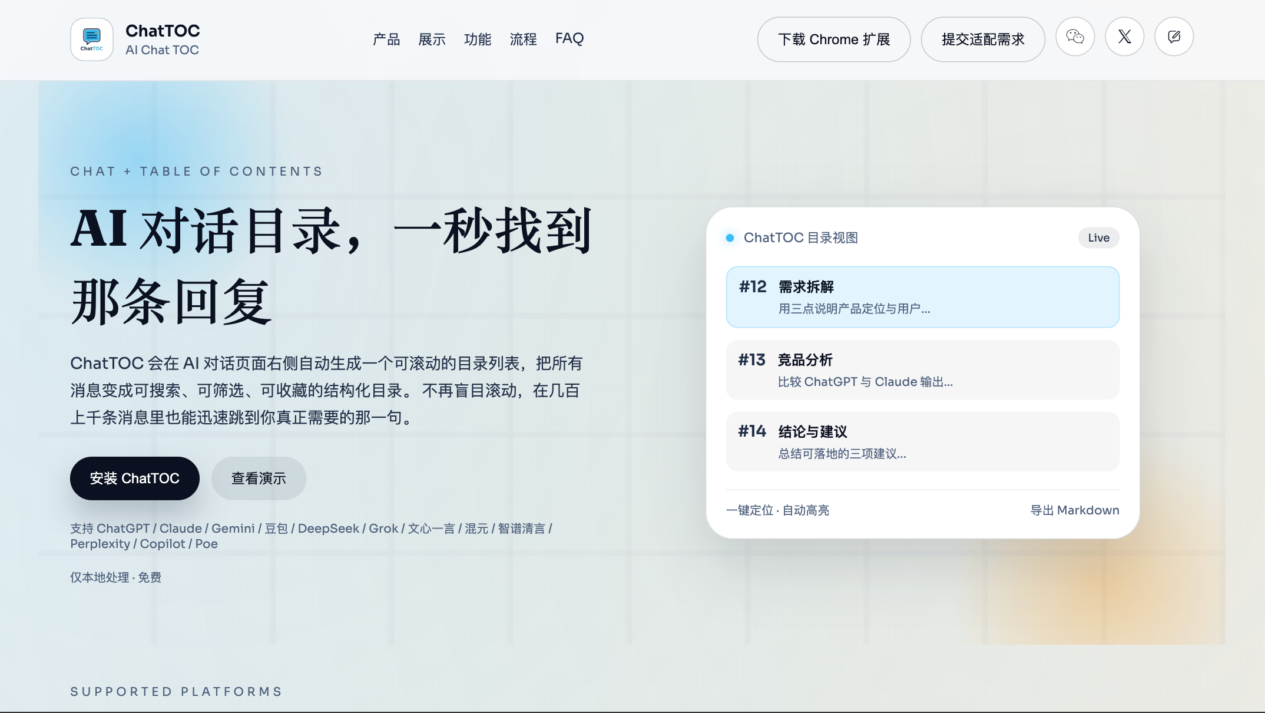Click the Live badge in preview card

point(1098,238)
